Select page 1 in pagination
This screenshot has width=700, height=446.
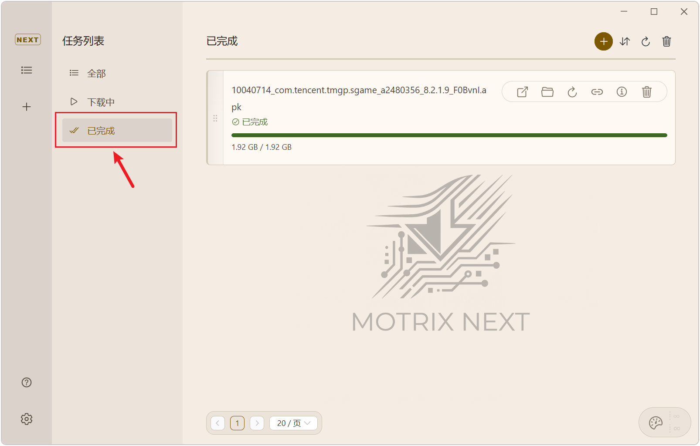pyautogui.click(x=237, y=423)
